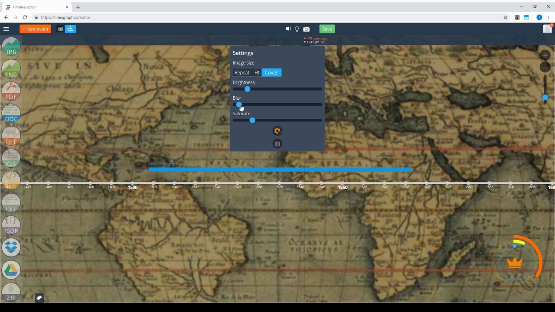This screenshot has width=555, height=312.
Task: Zoom out with minus button
Action: pyautogui.click(x=545, y=67)
